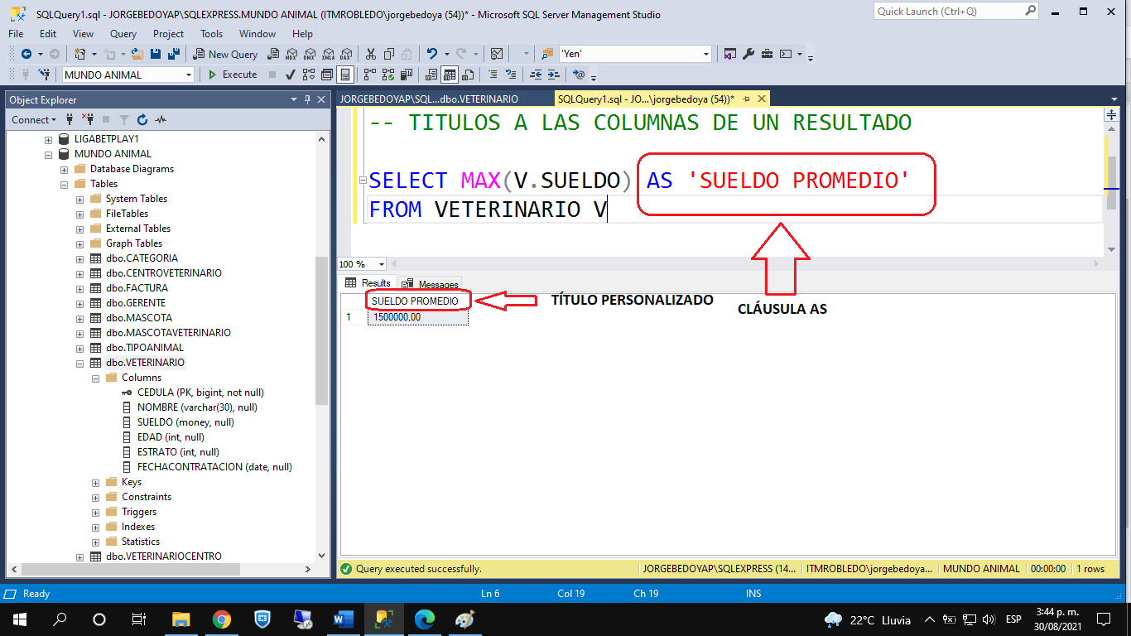
Task: Click the XMLA query icon
Action: point(327,54)
